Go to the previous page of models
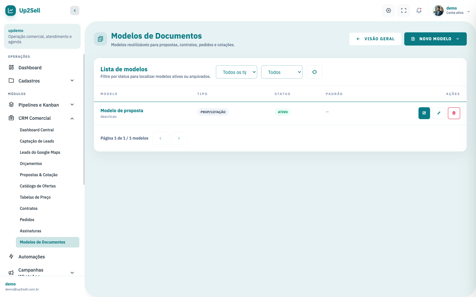This screenshot has width=476, height=297. click(x=160, y=138)
